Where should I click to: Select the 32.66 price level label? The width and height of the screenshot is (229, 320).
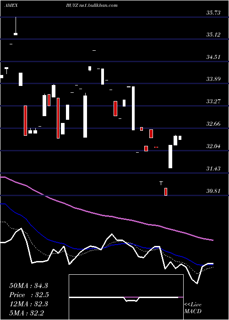click(213, 124)
